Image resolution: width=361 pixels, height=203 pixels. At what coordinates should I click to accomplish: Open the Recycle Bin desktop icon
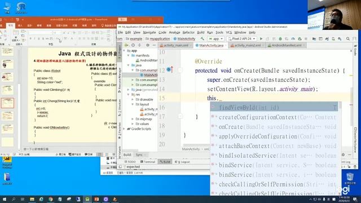(350, 178)
